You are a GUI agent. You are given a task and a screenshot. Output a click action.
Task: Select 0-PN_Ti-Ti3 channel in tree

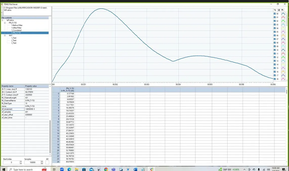(16, 33)
